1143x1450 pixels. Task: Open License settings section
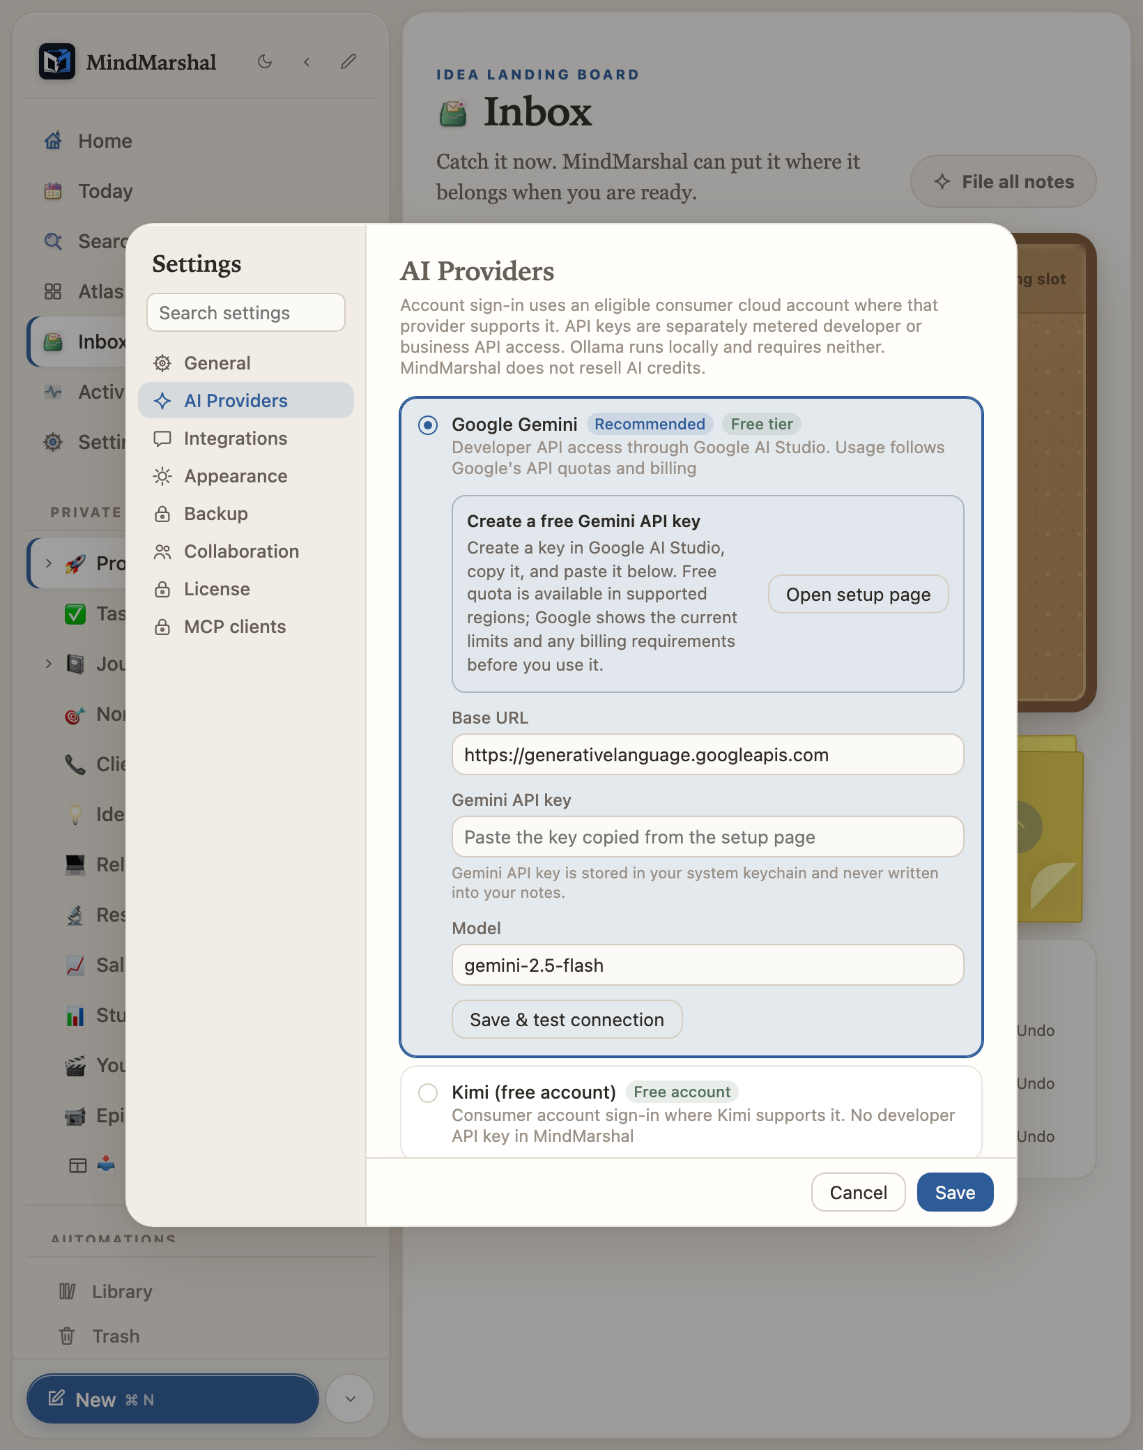[246, 589]
